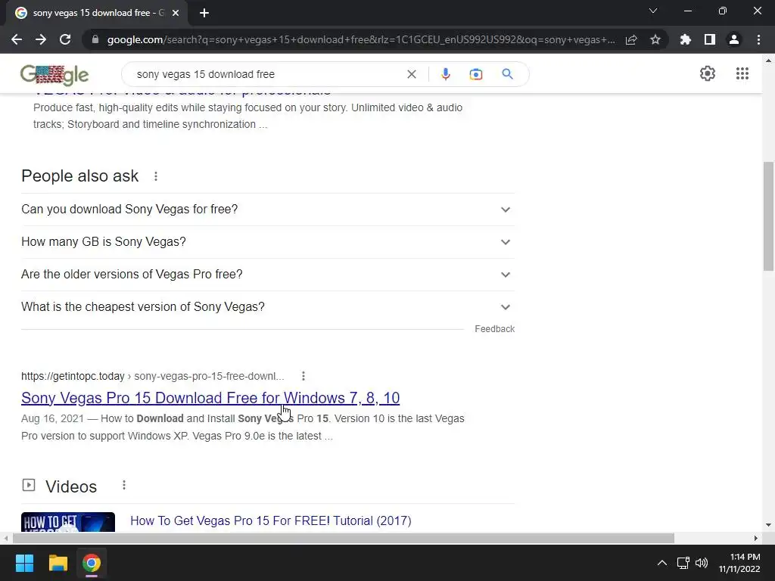Image resolution: width=775 pixels, height=581 pixels.
Task: Click getintopc.today URL breadcrumb
Action: [153, 376]
